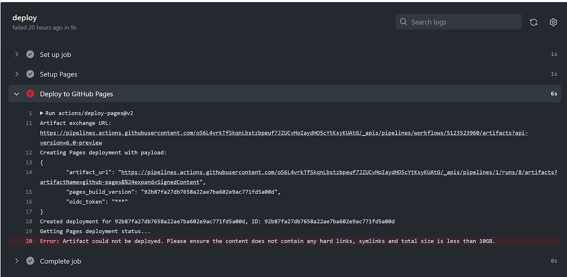This screenshot has height=277, width=567.
Task: Expand the Setup Pages step
Action: [x=16, y=74]
